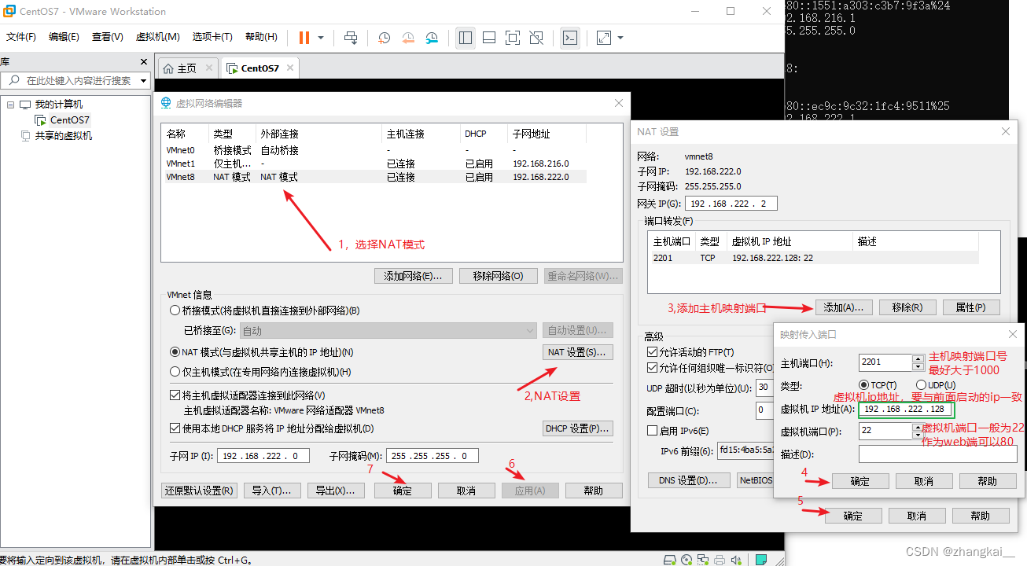Click the DHCP 设置(P)... button
The height and width of the screenshot is (566, 1027).
click(578, 428)
